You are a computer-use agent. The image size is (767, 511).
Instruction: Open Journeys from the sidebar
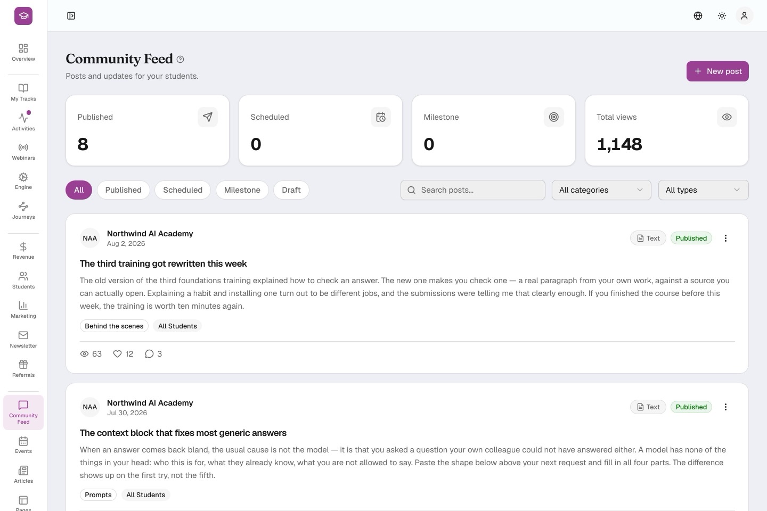[x=23, y=211]
